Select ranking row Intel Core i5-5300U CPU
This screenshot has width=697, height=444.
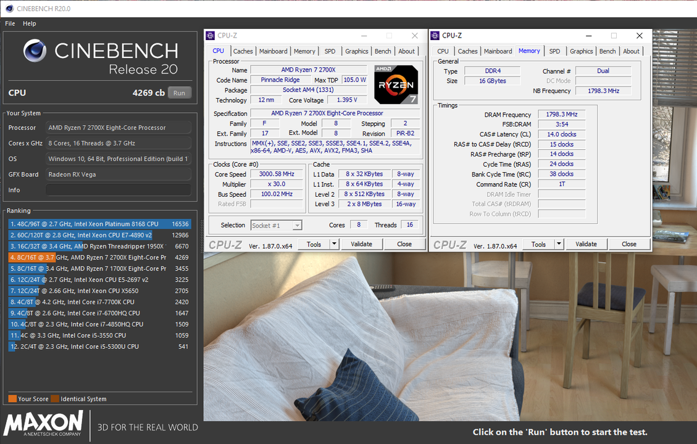[100, 347]
